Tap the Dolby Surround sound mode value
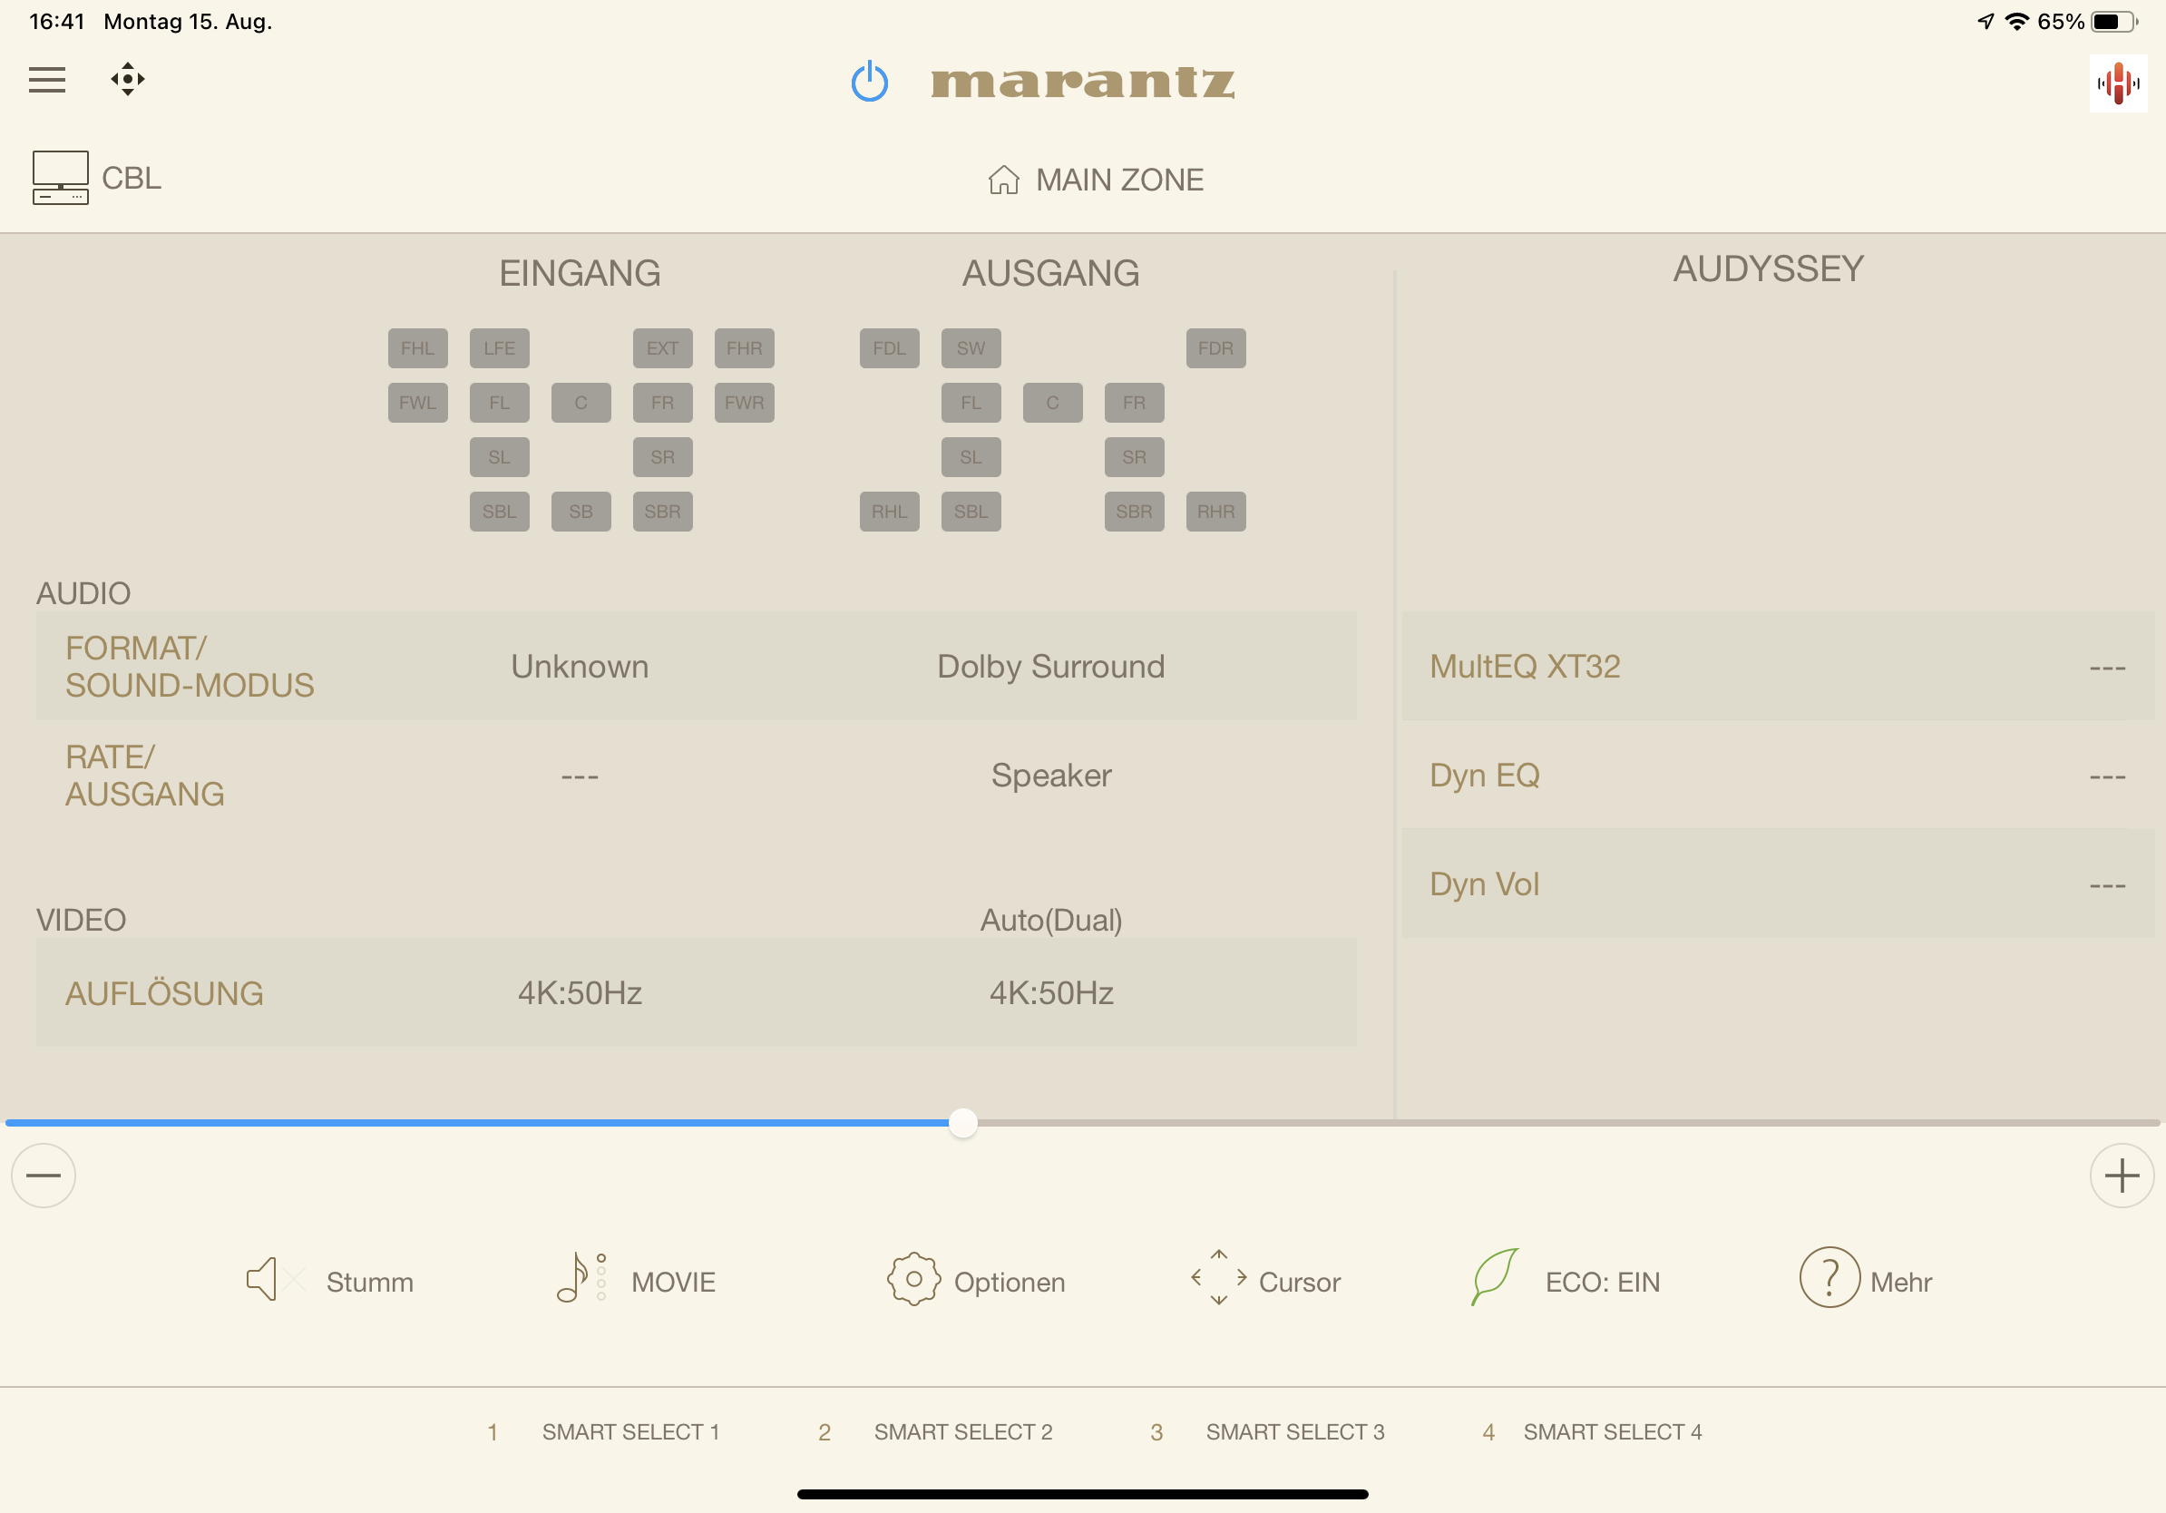This screenshot has width=2166, height=1513. click(1050, 667)
